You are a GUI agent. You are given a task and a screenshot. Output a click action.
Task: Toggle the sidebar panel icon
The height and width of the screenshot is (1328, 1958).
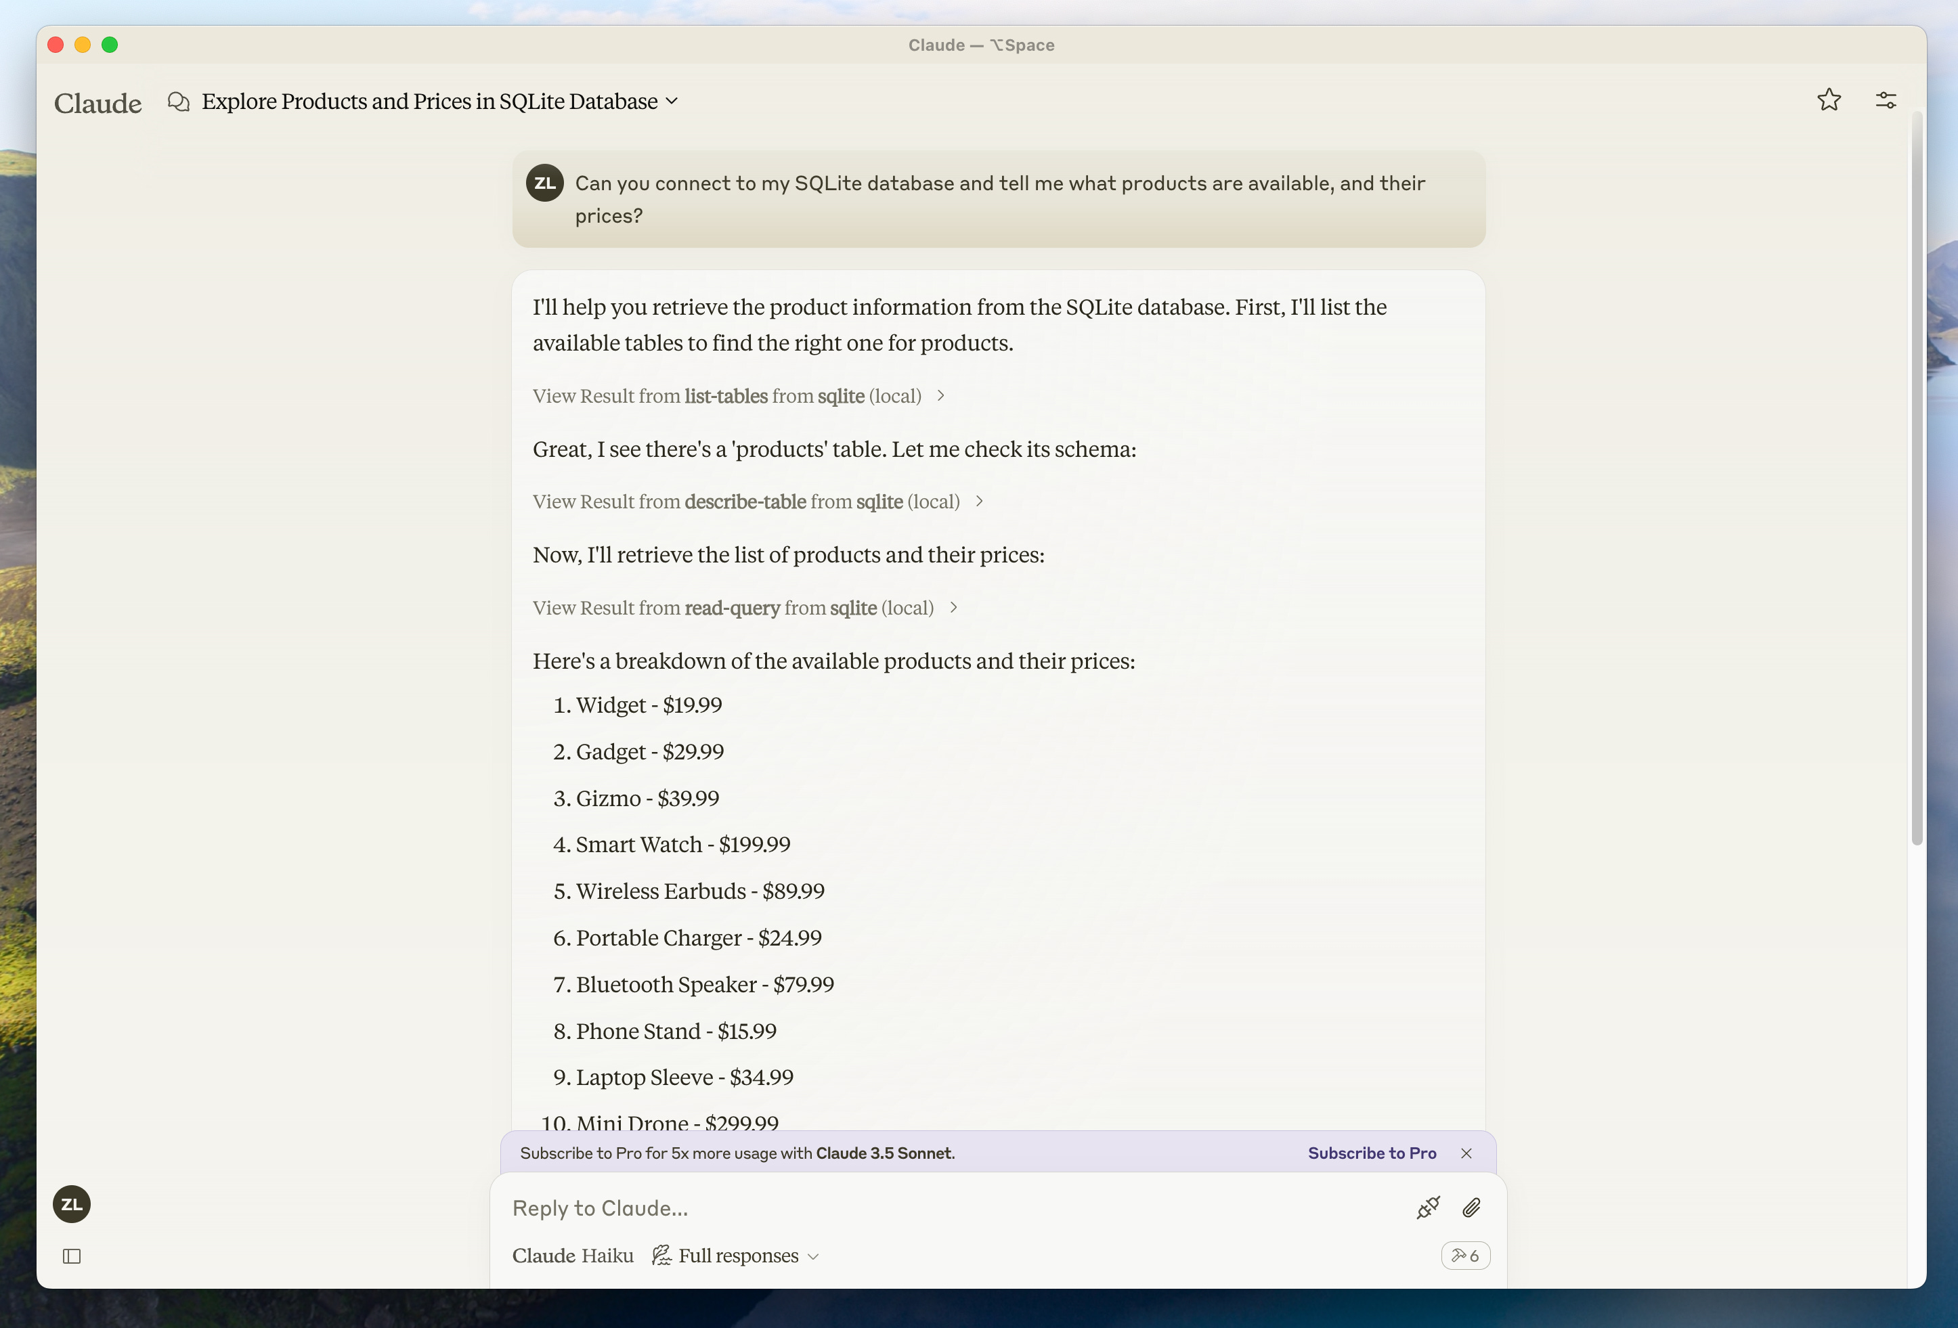click(72, 1256)
